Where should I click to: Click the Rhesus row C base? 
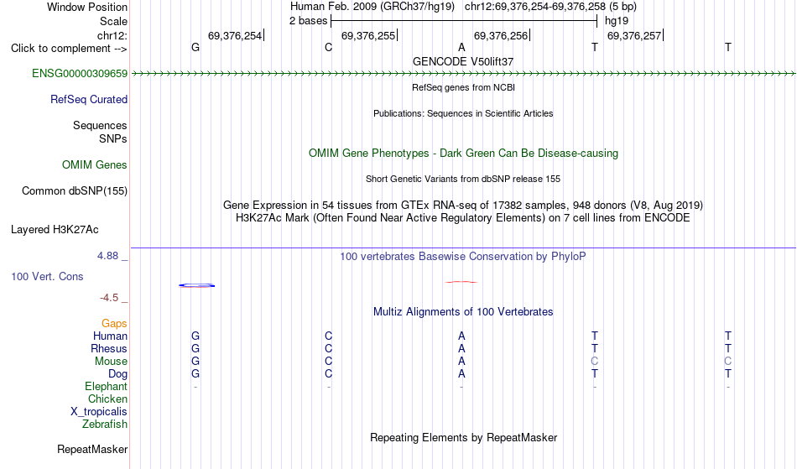(328, 349)
